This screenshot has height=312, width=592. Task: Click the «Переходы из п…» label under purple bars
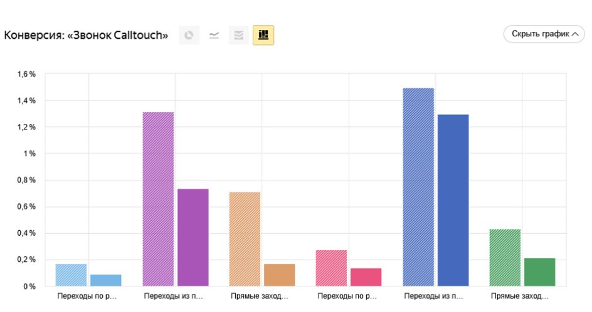click(173, 296)
